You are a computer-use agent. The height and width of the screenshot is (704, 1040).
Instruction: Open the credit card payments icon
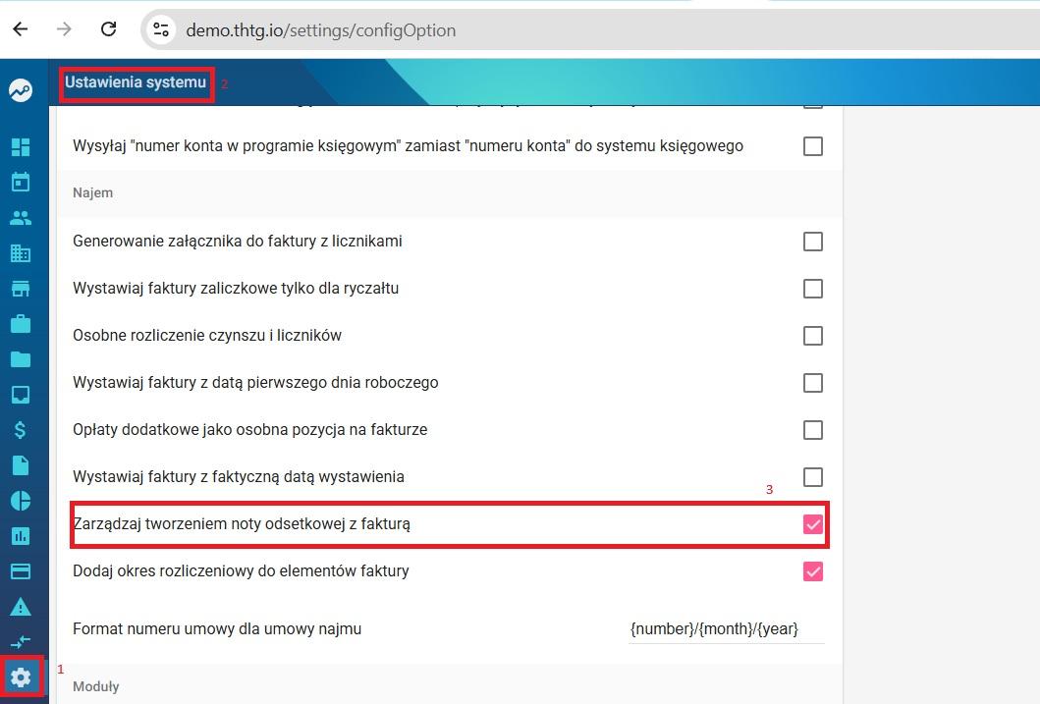21,571
